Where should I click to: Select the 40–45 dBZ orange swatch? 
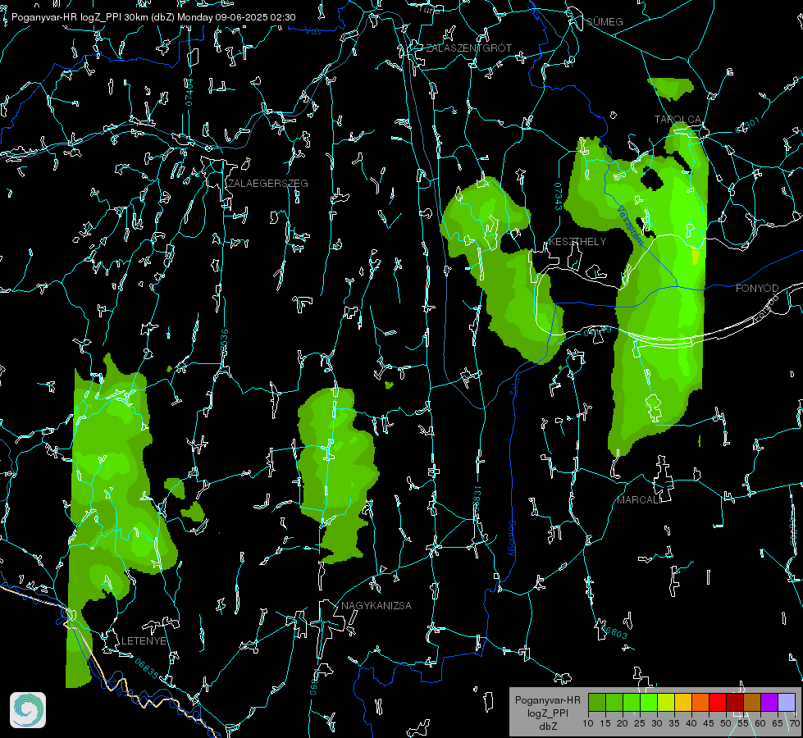click(700, 702)
